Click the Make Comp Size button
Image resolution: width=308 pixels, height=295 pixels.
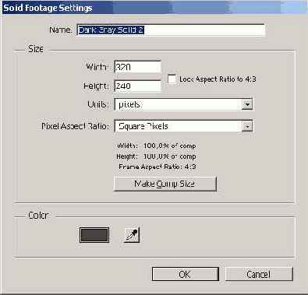165,184
